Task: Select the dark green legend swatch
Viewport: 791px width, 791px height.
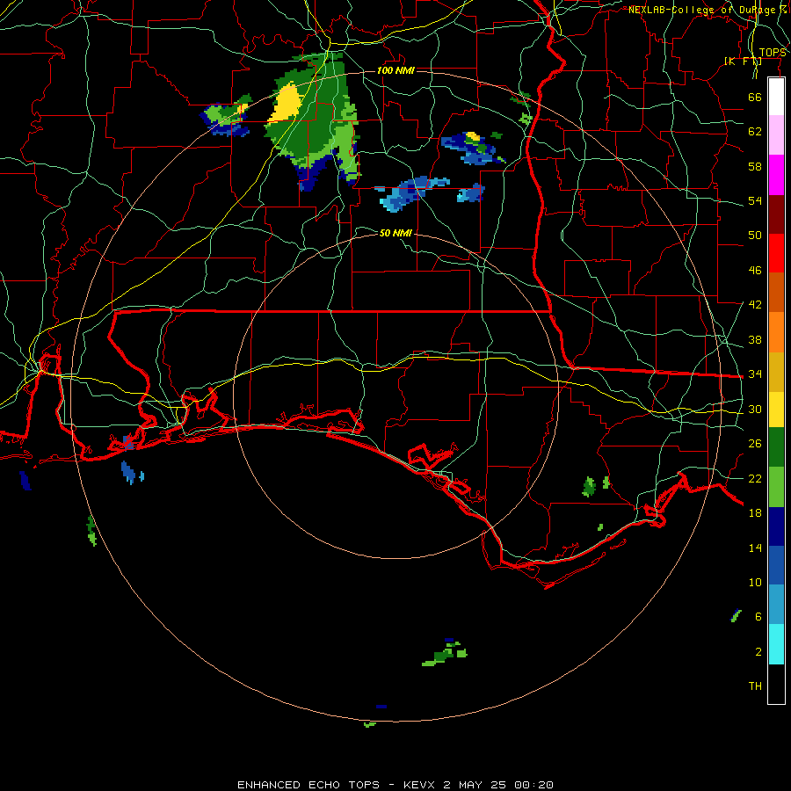Action: tap(776, 447)
